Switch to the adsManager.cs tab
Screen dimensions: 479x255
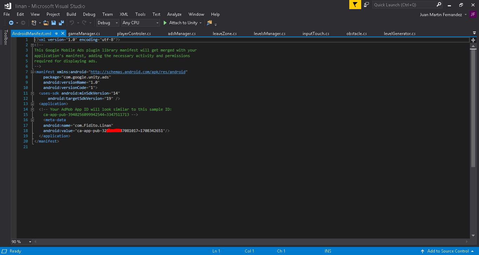[x=182, y=34]
